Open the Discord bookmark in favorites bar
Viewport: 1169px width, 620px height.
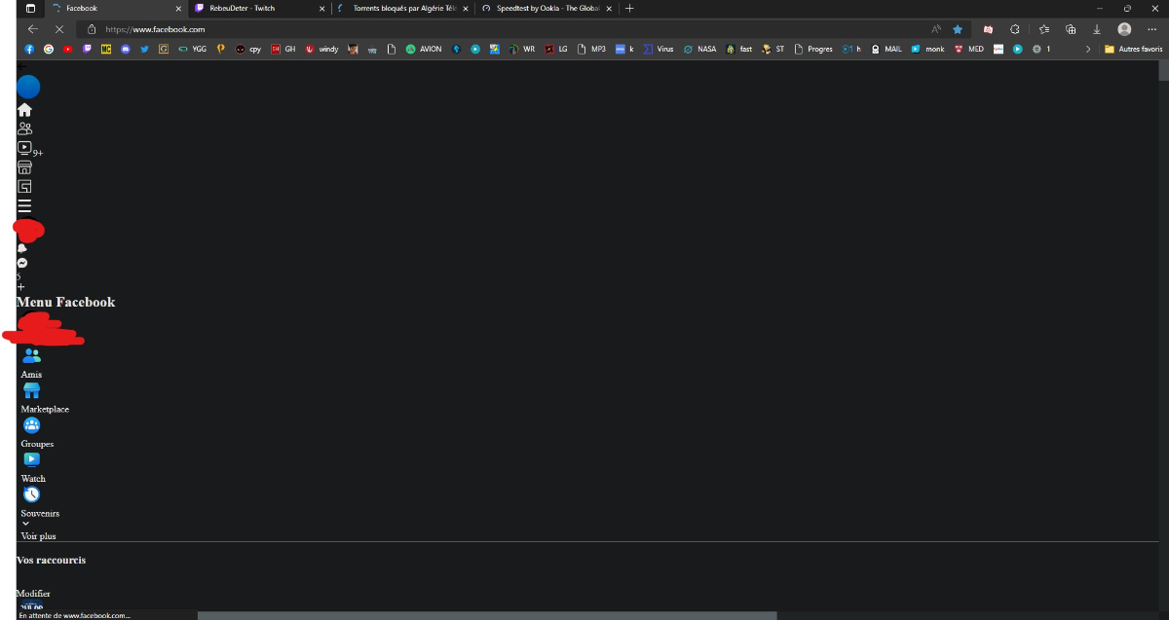[x=125, y=49]
